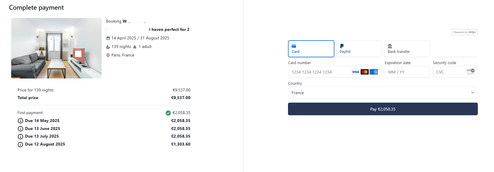This screenshot has width=494, height=172.
Task: Select the PayPal payment method tab
Action: click(x=359, y=49)
